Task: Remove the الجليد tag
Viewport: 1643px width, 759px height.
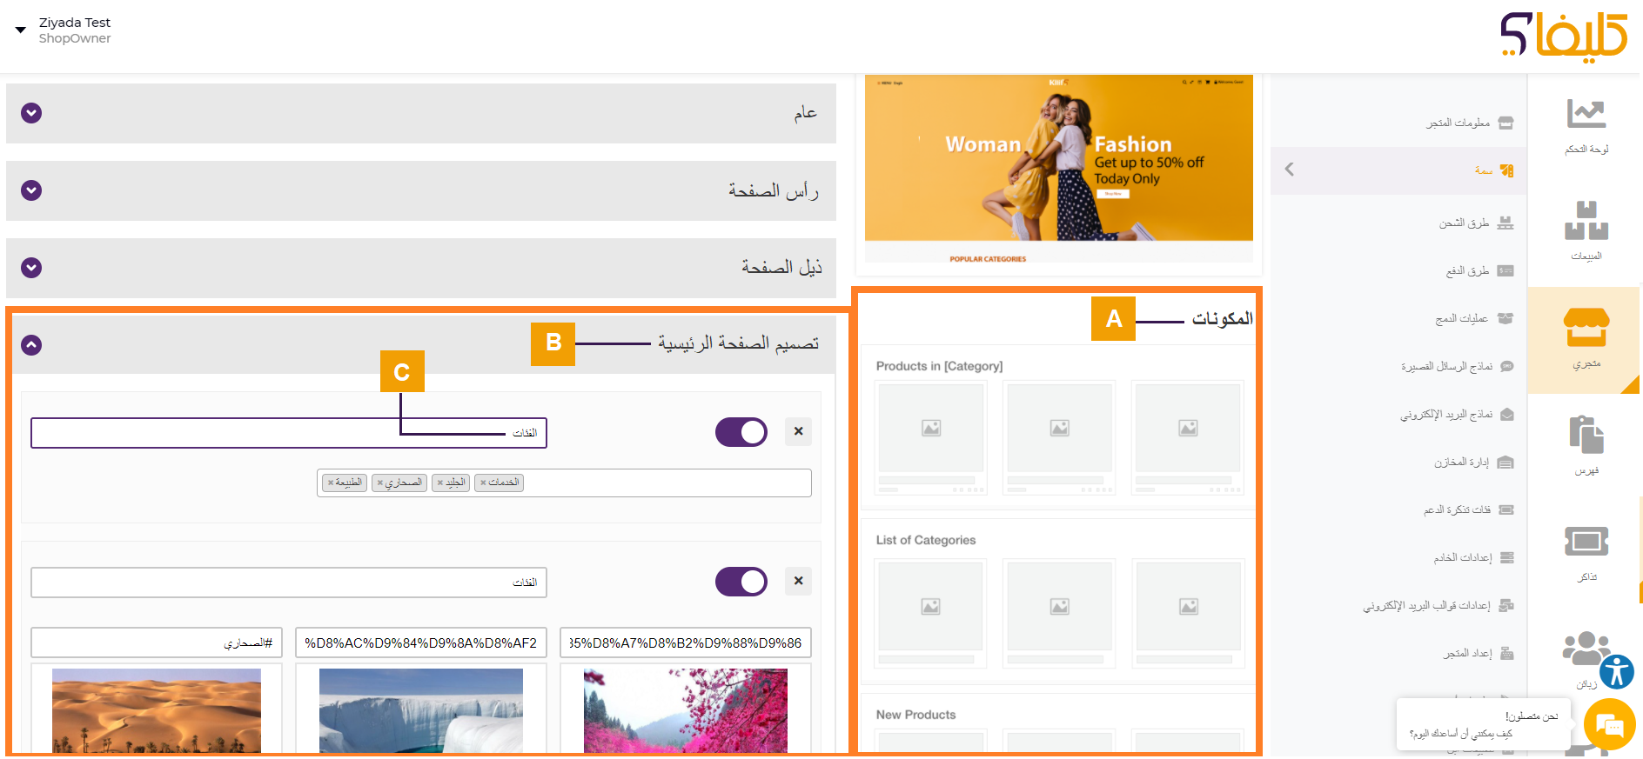Action: [x=440, y=483]
